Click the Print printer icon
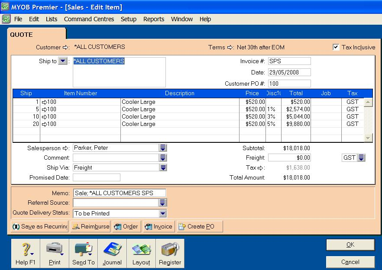This screenshot has height=270, width=382. (x=55, y=253)
